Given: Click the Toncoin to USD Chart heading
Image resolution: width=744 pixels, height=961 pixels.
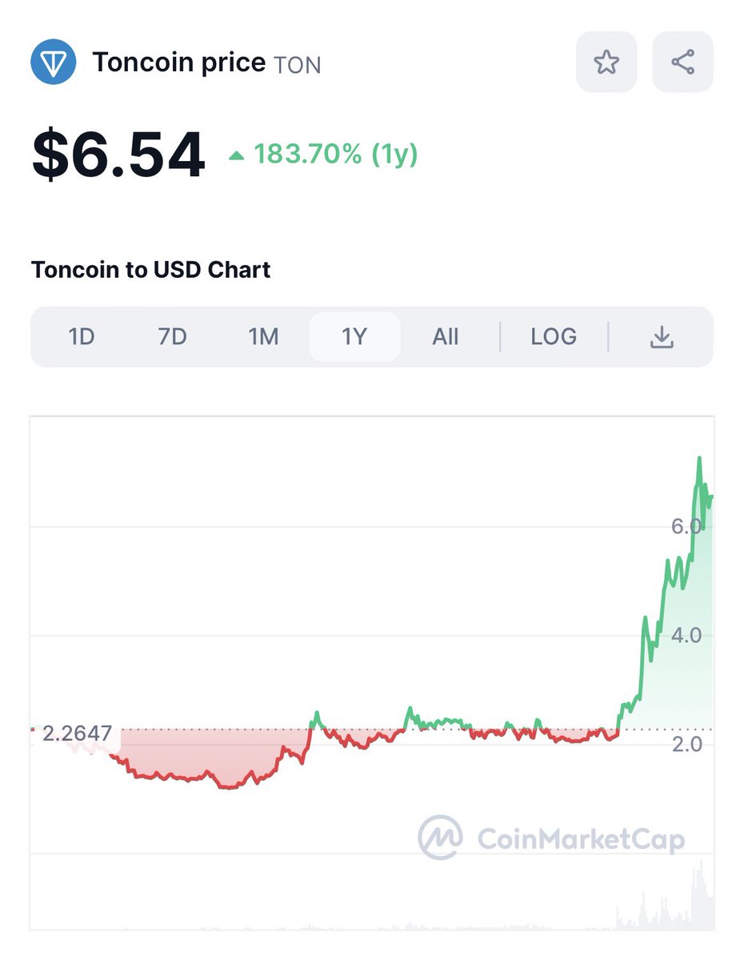Looking at the screenshot, I should (x=151, y=270).
